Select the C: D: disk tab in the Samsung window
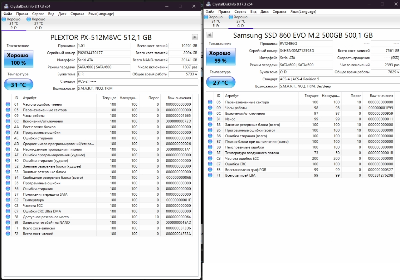The image size is (400, 280). coord(241,21)
